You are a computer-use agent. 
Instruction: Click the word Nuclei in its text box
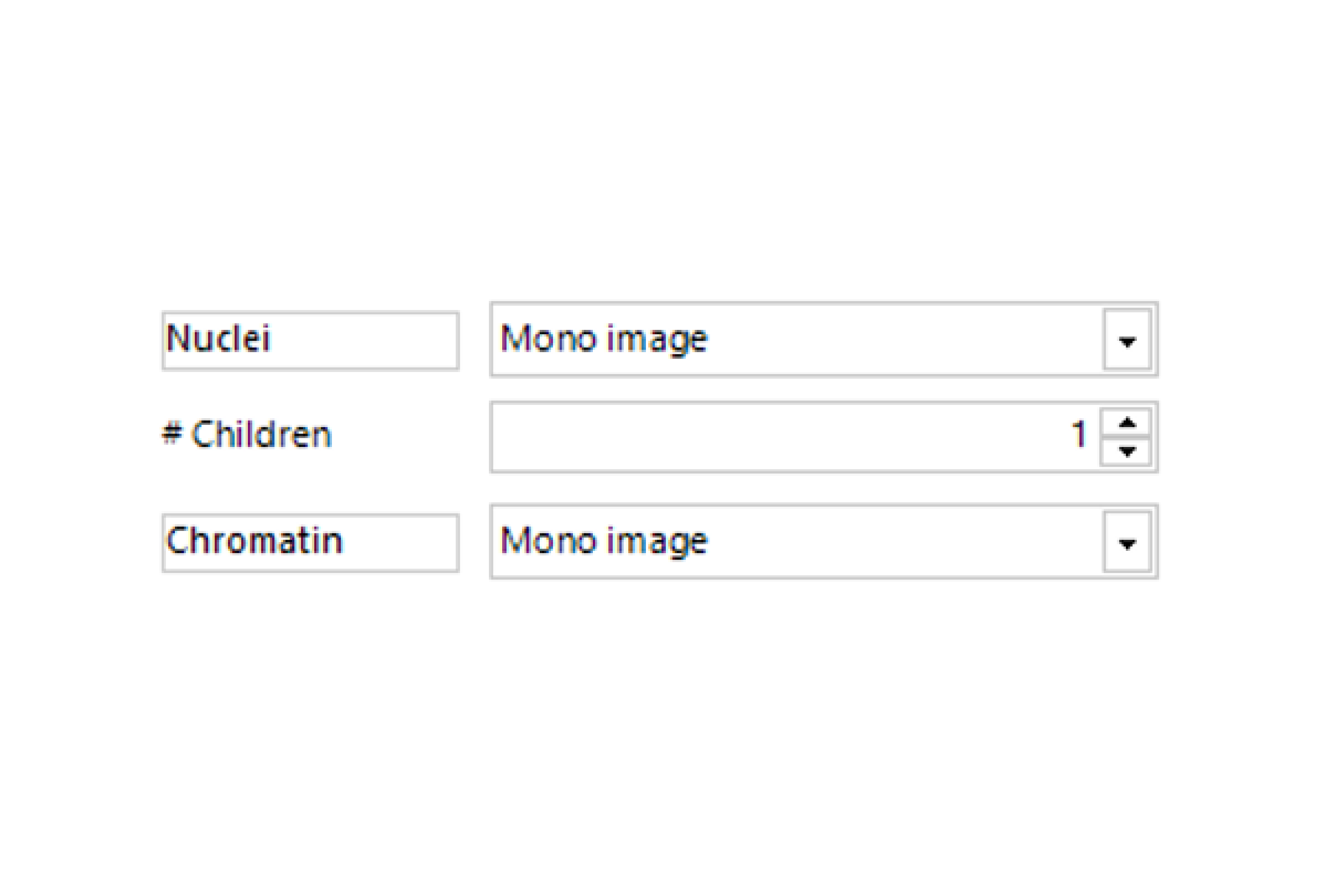[218, 338]
